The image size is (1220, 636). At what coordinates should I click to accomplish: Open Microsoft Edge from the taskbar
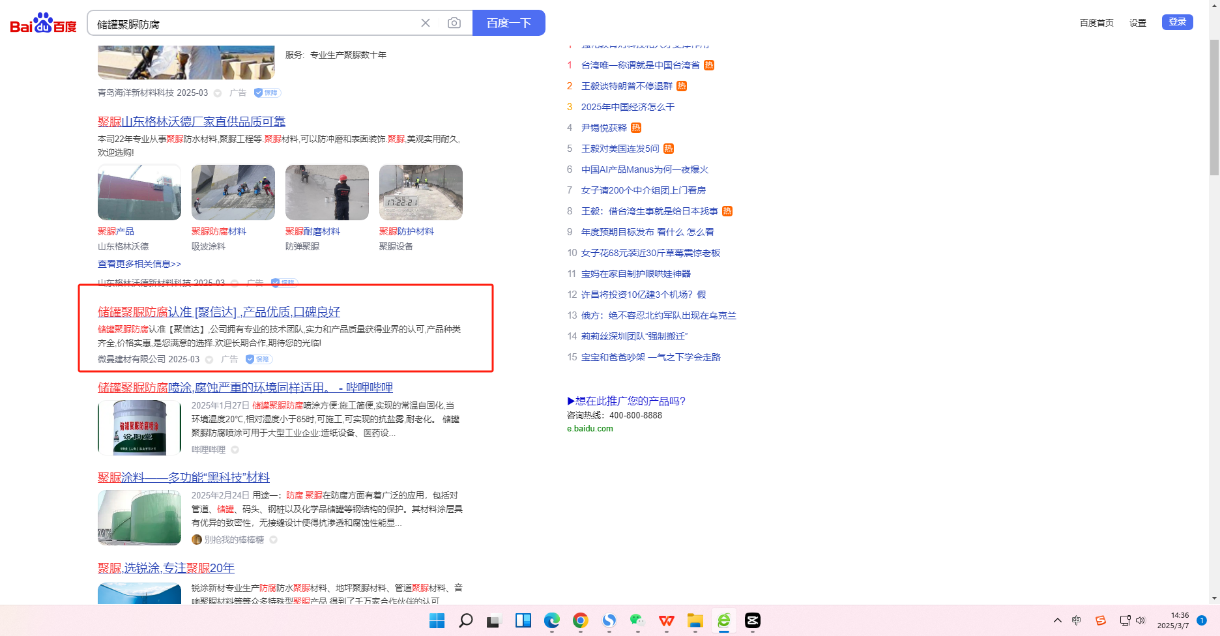point(551,620)
